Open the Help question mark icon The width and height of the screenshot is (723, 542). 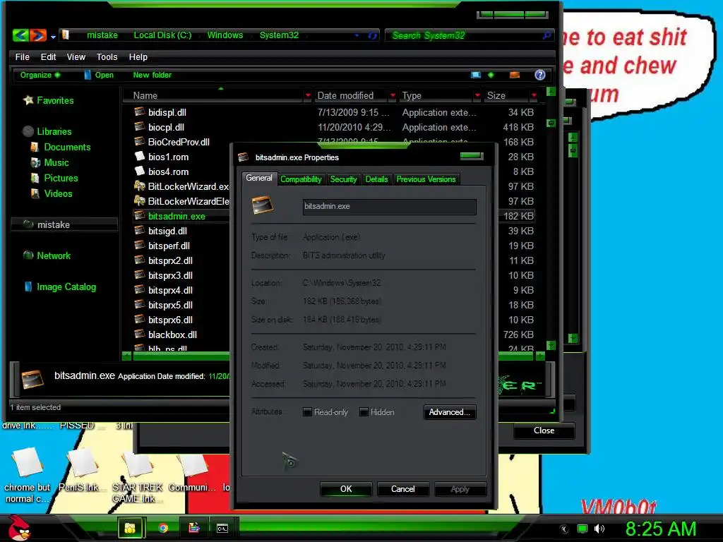(x=540, y=75)
